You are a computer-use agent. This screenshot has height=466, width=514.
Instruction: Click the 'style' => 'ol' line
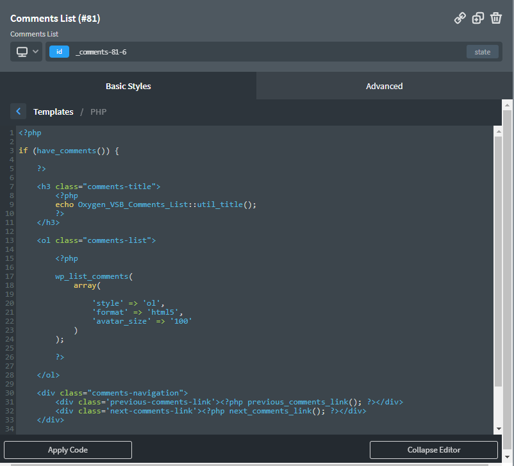point(128,303)
